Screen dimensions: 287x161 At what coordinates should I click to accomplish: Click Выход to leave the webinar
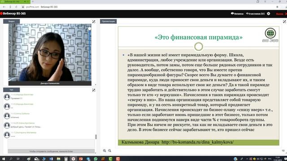coord(279,14)
